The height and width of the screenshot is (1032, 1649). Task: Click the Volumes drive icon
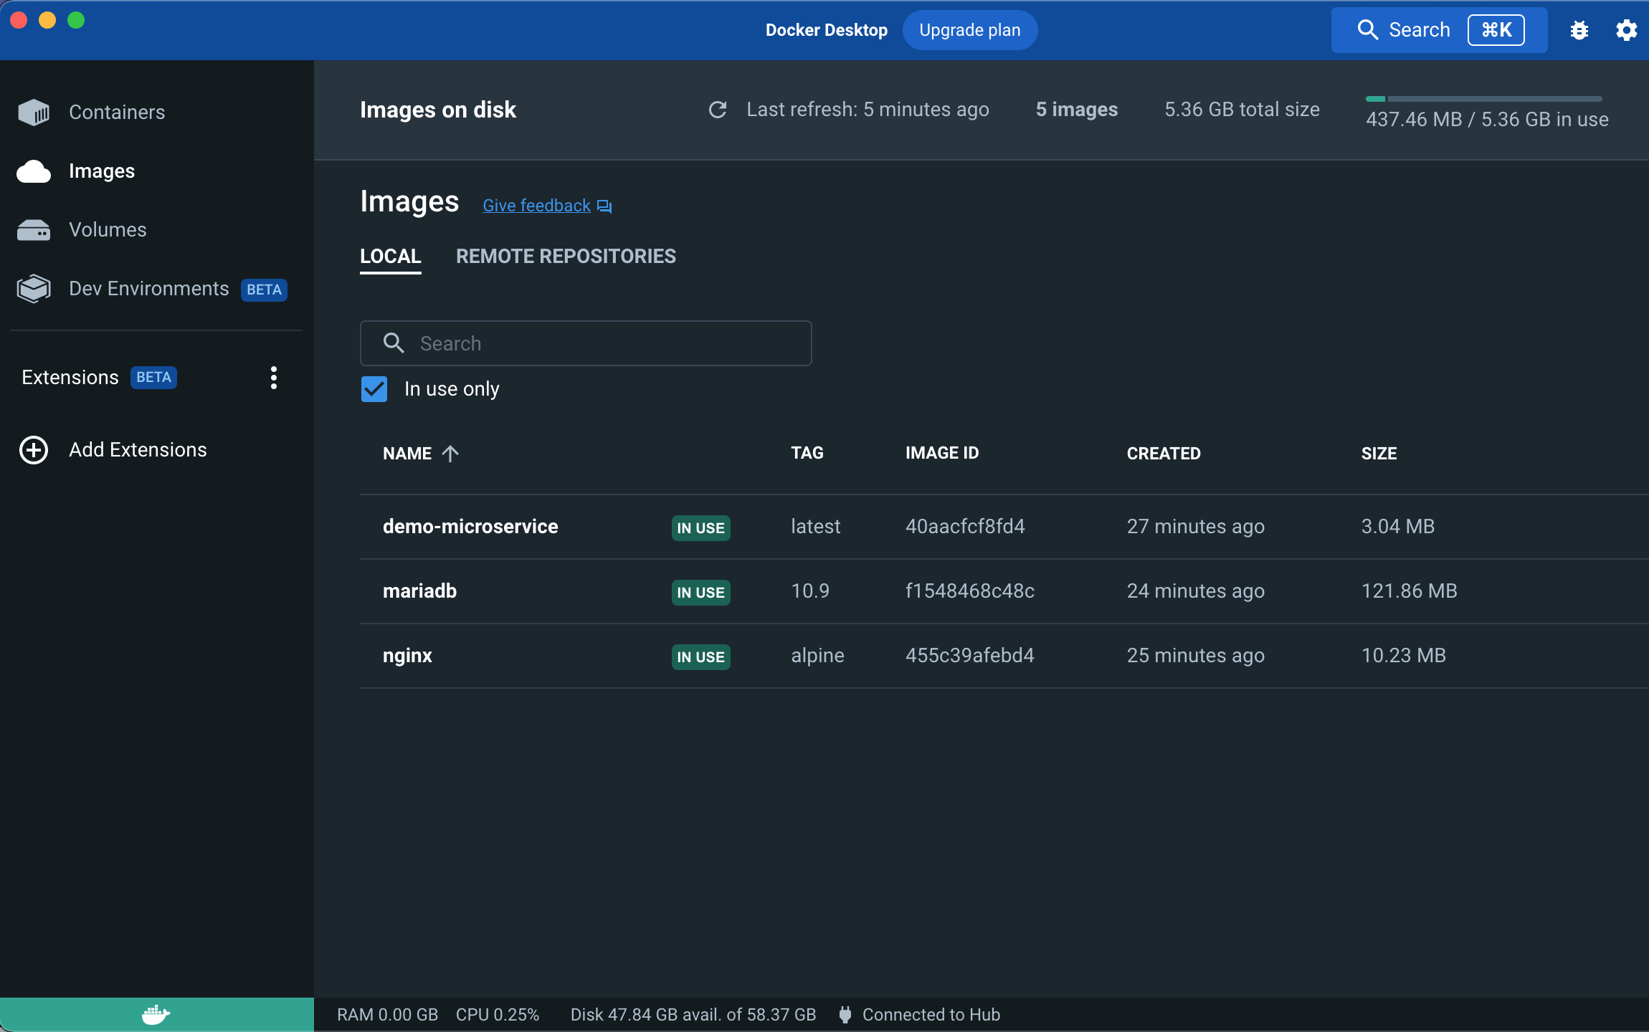[x=34, y=230]
